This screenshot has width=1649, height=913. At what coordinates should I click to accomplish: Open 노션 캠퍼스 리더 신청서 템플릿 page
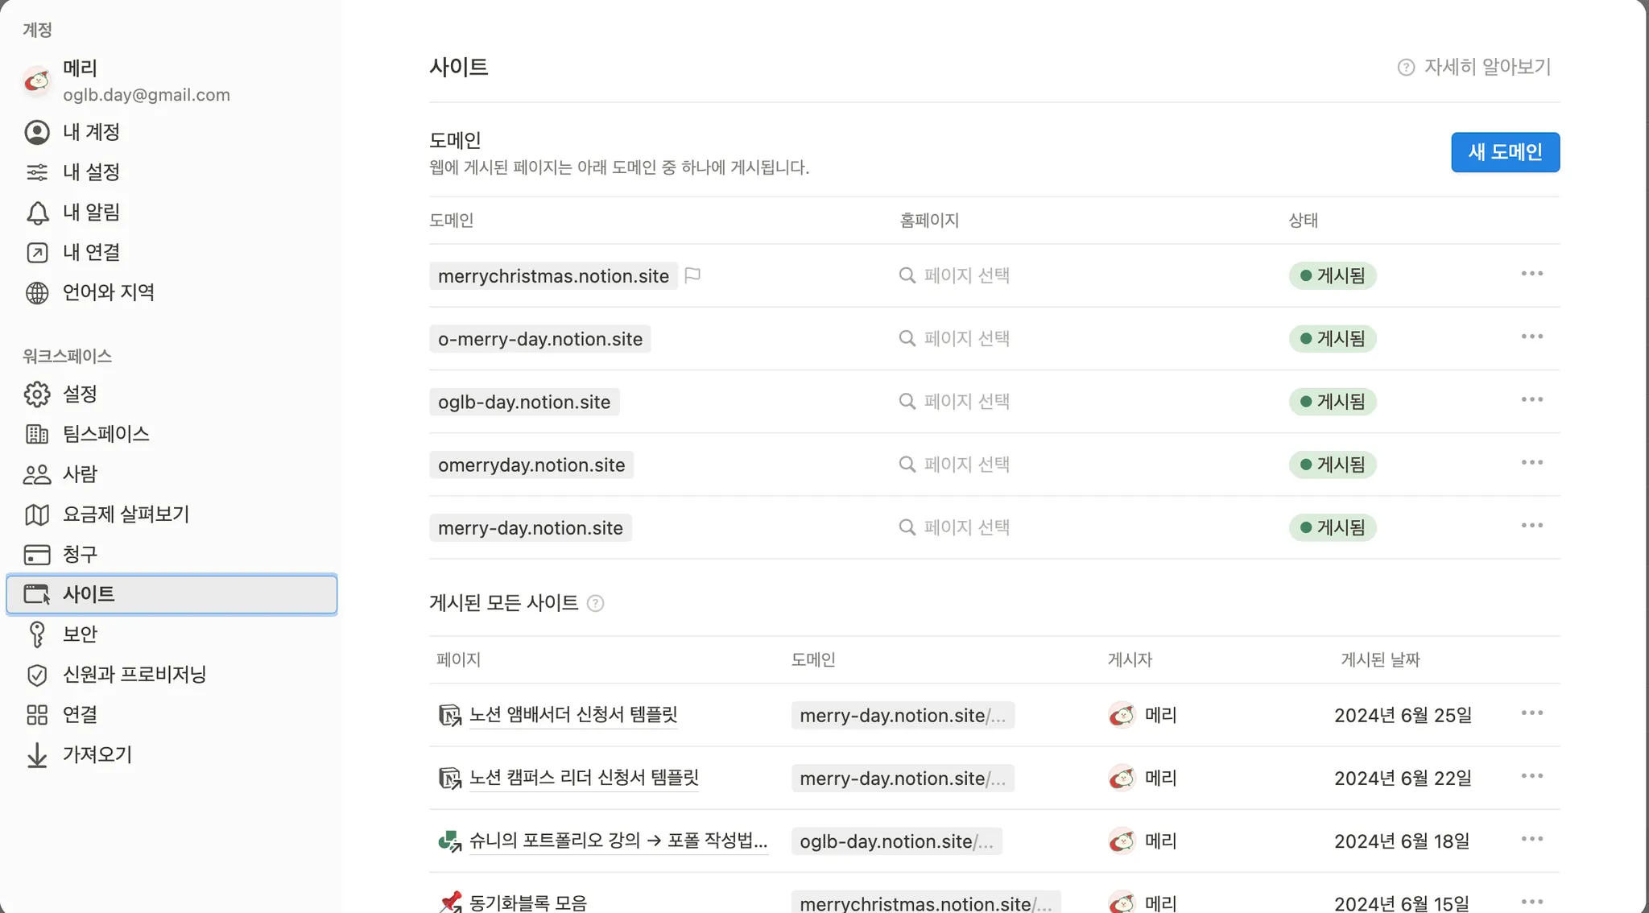[x=584, y=778]
